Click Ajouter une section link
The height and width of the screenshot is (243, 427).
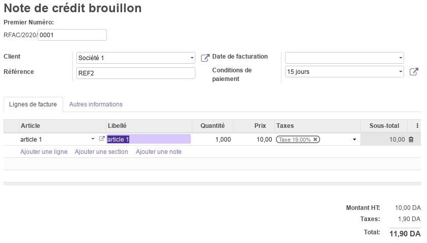pyautogui.click(x=101, y=152)
